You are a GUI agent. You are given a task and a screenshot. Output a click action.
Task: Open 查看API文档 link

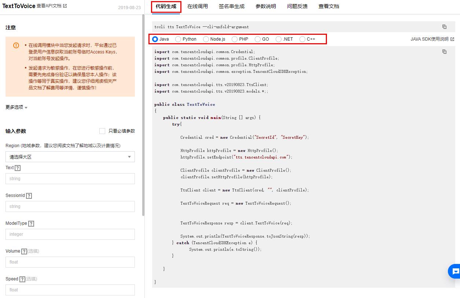pos(52,6)
